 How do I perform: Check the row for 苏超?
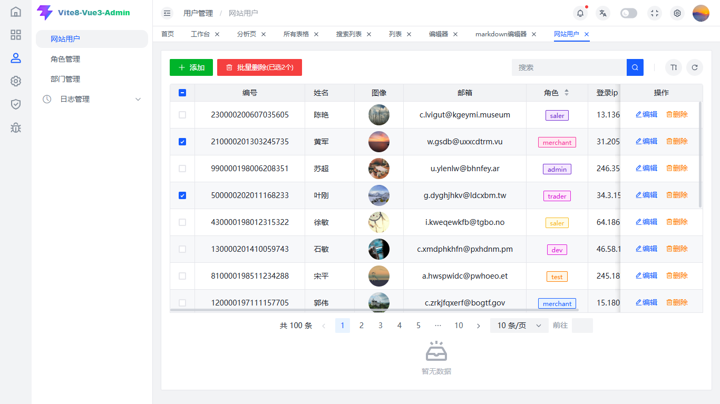click(182, 169)
